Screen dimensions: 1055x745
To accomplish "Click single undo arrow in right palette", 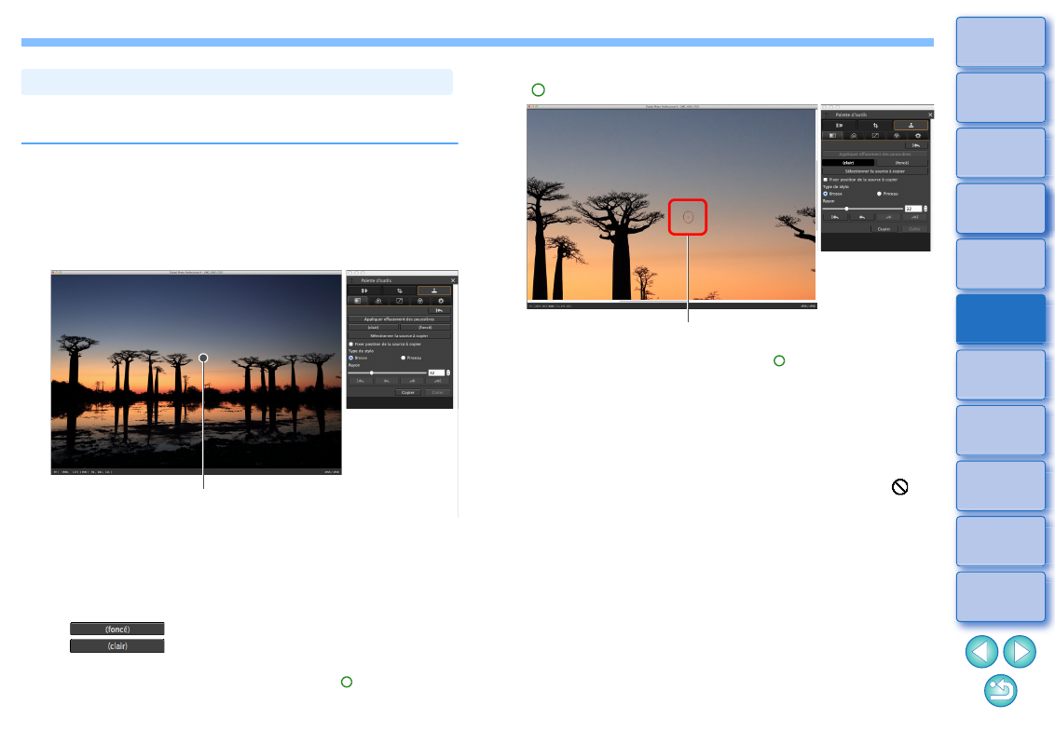I will tap(862, 217).
